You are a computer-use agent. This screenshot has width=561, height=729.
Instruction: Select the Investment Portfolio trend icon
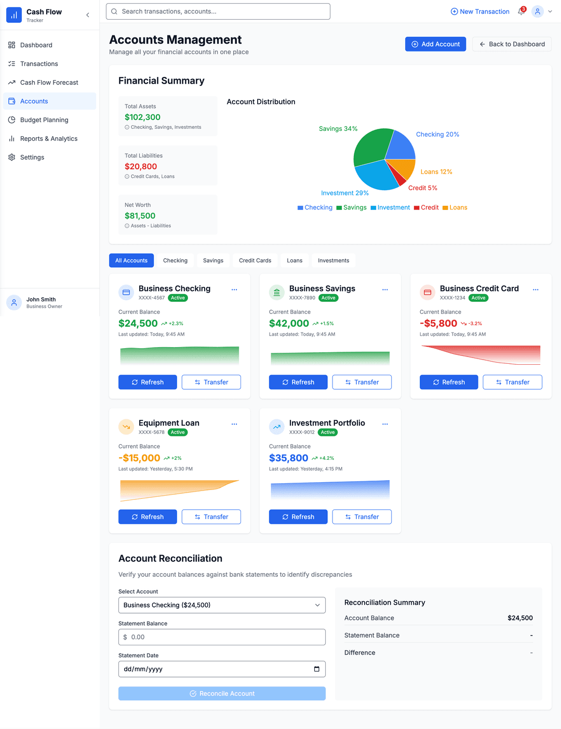[276, 427]
